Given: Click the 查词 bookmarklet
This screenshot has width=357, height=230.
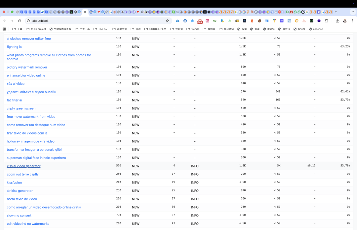Looking at the screenshot, I should pos(255,29).
